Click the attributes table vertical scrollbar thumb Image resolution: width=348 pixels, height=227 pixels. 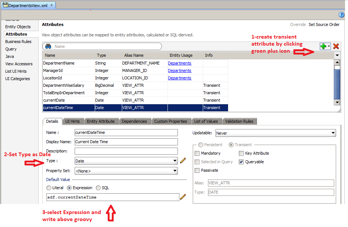pyautogui.click(x=337, y=84)
